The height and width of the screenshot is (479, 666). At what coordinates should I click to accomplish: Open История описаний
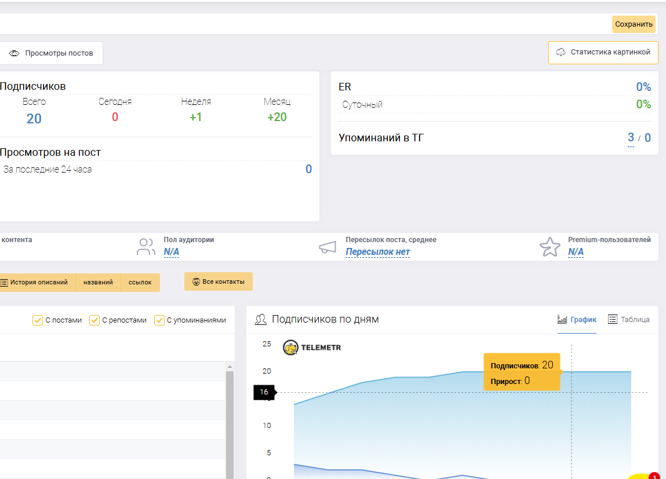[37, 283]
